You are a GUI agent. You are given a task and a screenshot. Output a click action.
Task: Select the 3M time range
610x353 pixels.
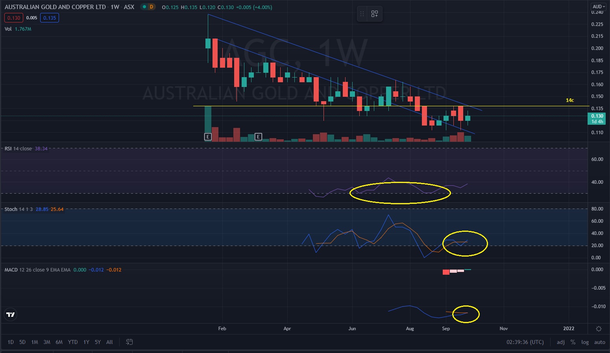point(47,342)
